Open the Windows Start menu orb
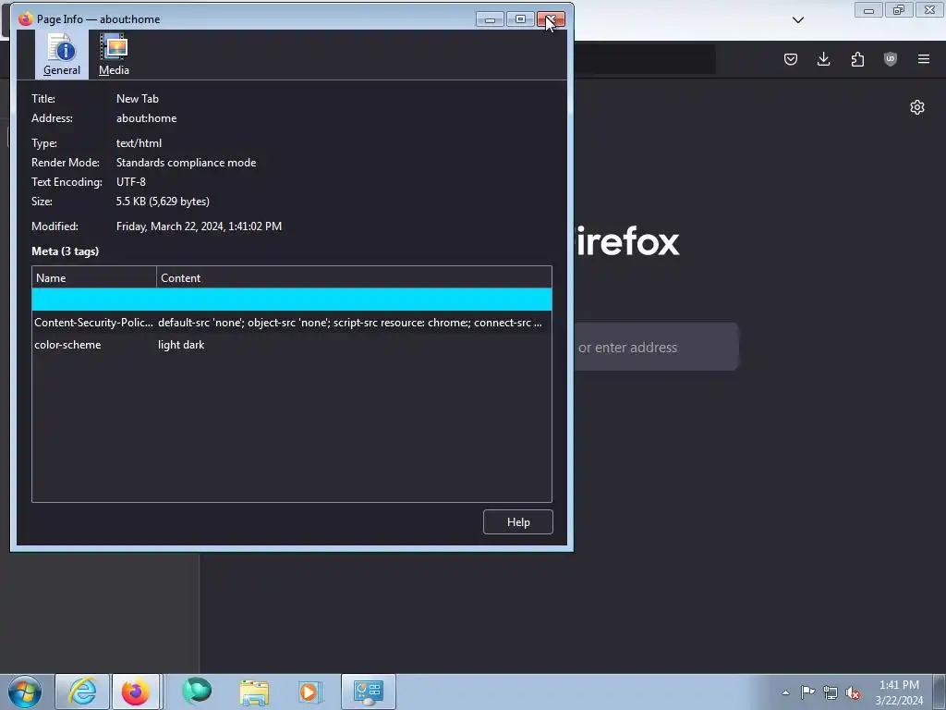The height and width of the screenshot is (710, 946). (25, 692)
